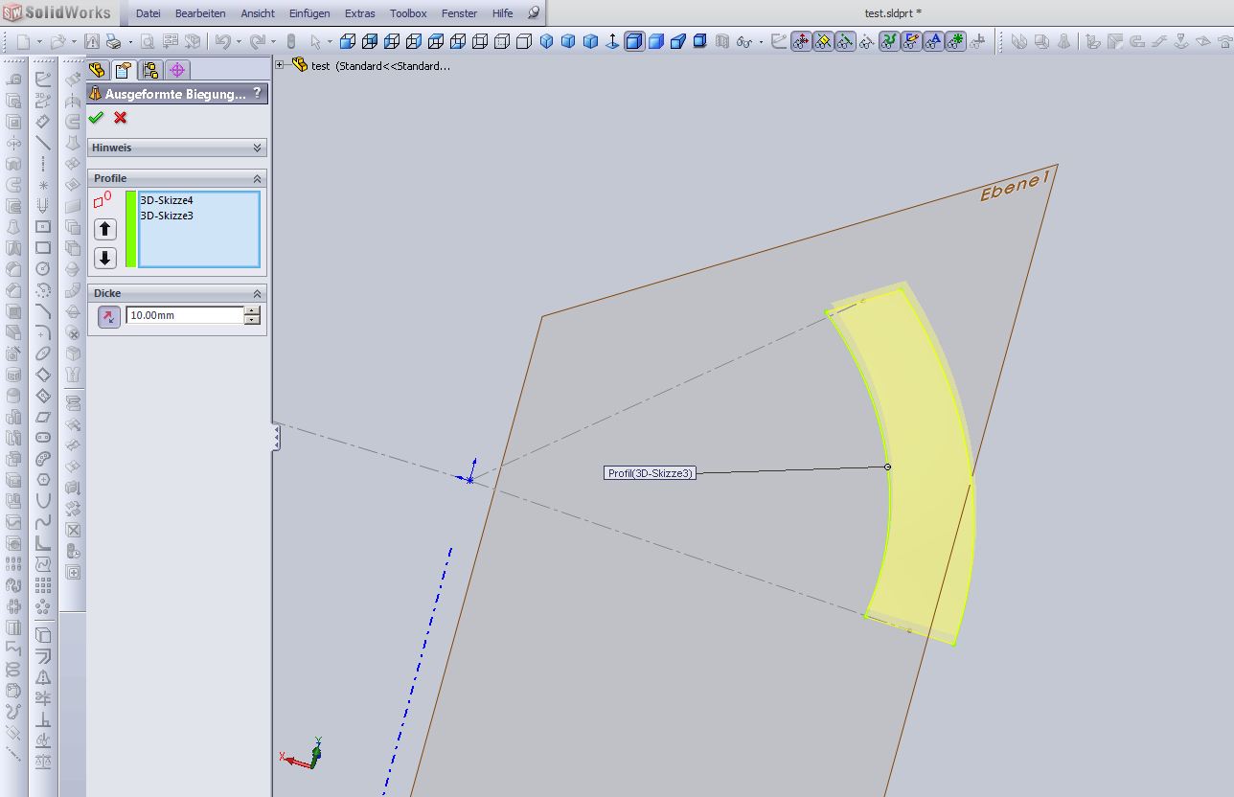Screen dimensions: 1234x797
Task: Click the Dicke thickness value field
Action: click(x=184, y=315)
